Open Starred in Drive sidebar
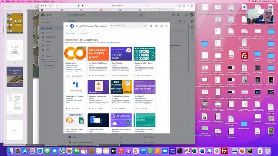278x156 pixels. coord(49,45)
